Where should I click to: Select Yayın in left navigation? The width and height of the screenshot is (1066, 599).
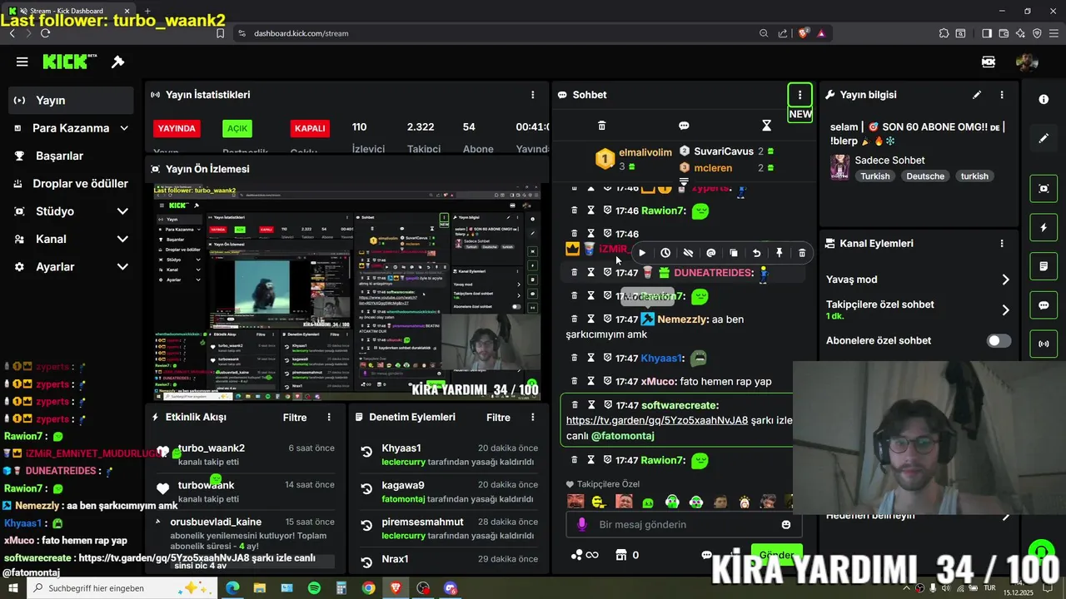pos(71,100)
